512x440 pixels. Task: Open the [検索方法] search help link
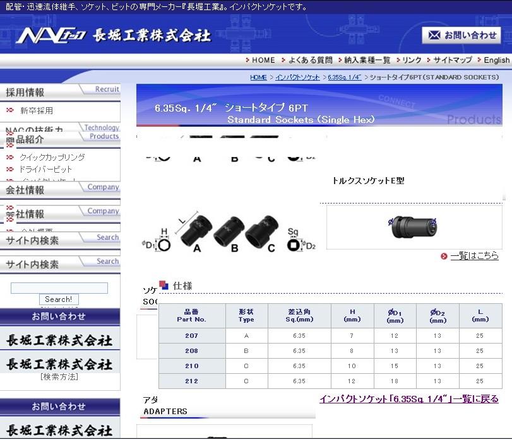pyautogui.click(x=59, y=377)
